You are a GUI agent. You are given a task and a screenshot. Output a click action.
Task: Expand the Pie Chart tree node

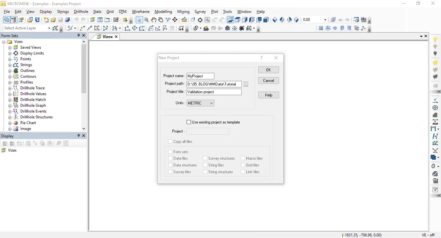10,123
